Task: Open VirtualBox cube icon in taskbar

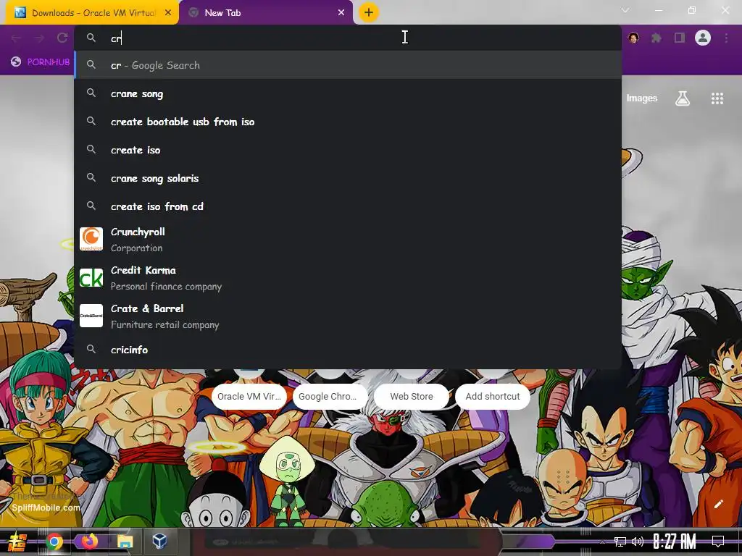Action: 159,541
